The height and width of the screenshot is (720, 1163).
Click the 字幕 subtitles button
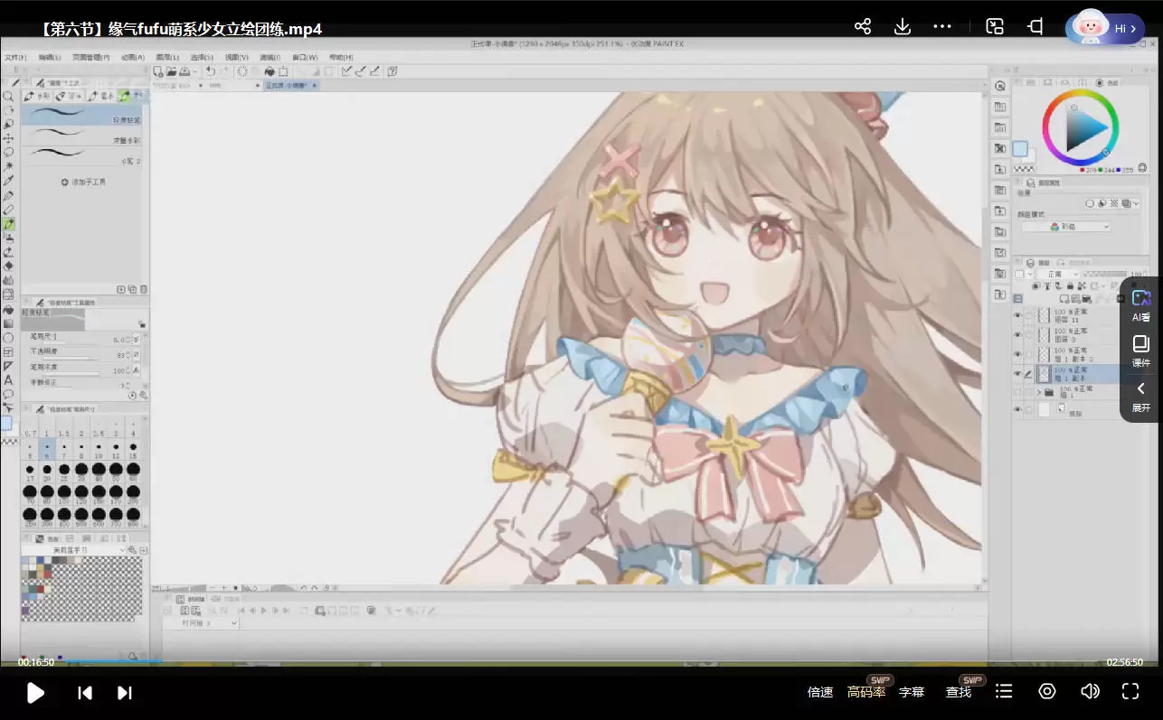coord(912,692)
